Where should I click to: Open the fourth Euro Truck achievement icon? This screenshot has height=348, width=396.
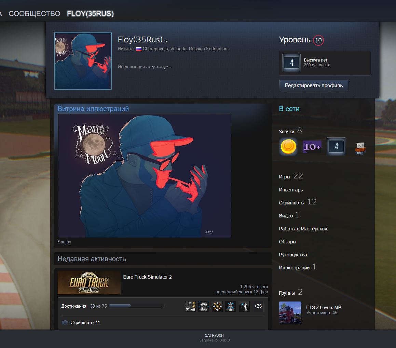pos(231,306)
